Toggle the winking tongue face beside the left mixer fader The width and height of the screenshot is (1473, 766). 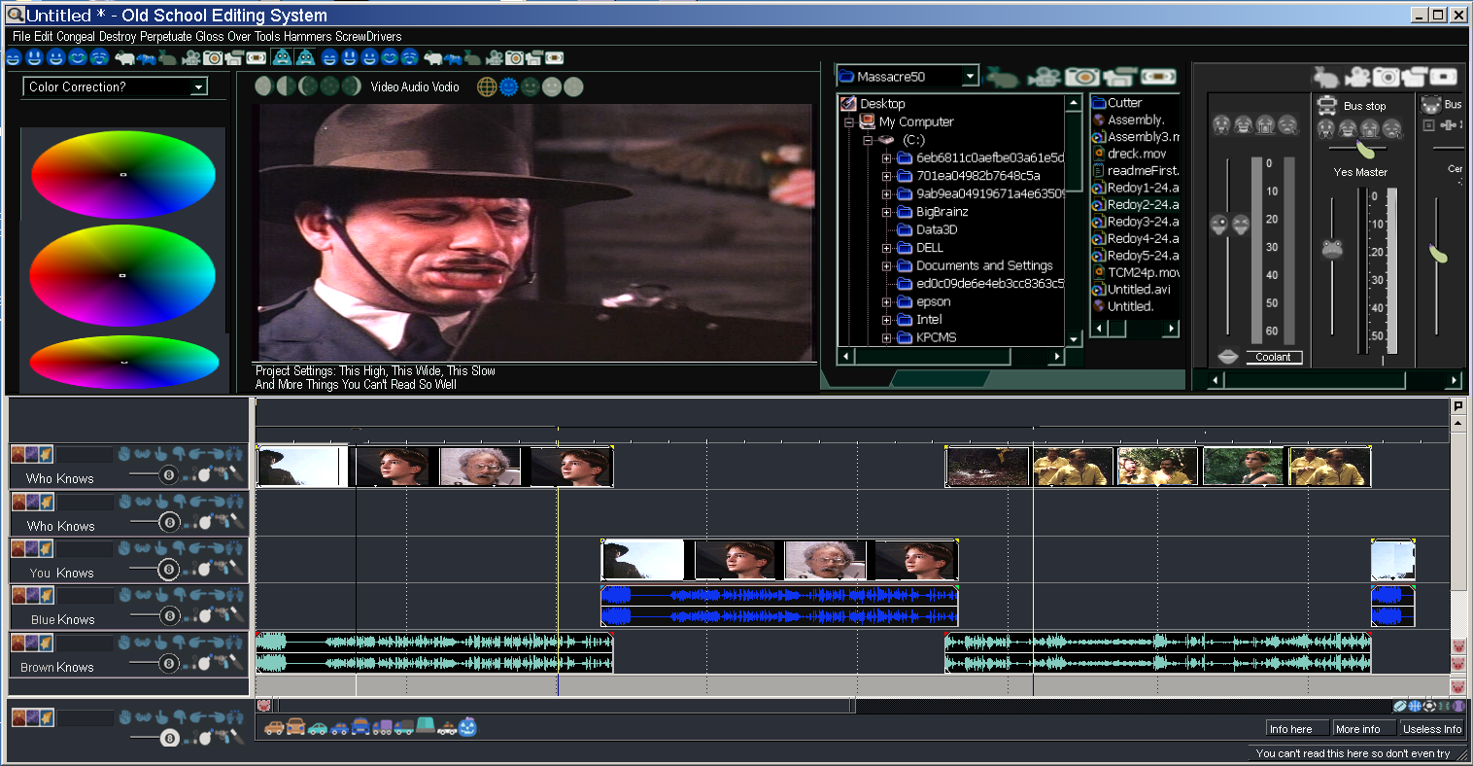1219,224
